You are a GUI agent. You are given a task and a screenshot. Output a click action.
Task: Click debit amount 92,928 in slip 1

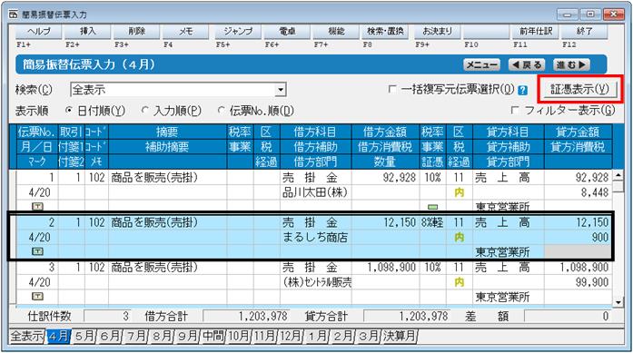(x=386, y=177)
